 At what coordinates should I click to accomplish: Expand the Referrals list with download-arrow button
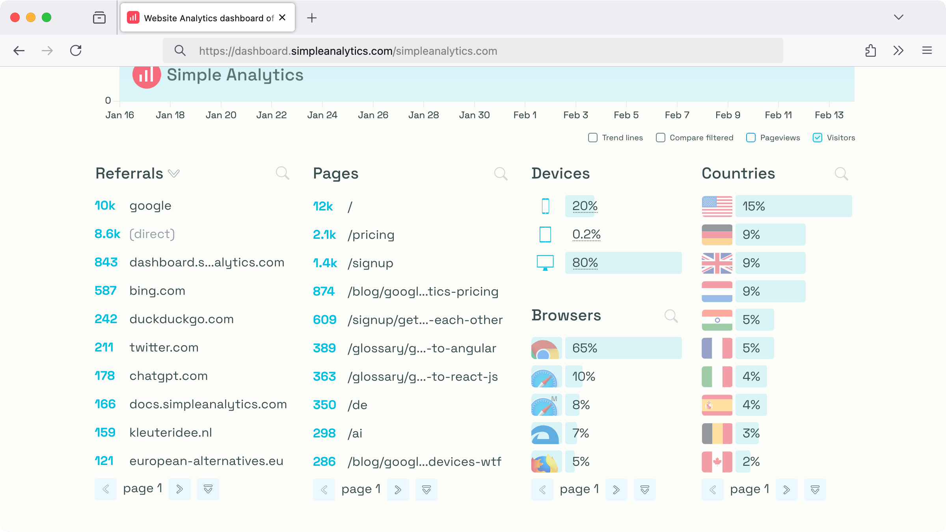point(208,489)
